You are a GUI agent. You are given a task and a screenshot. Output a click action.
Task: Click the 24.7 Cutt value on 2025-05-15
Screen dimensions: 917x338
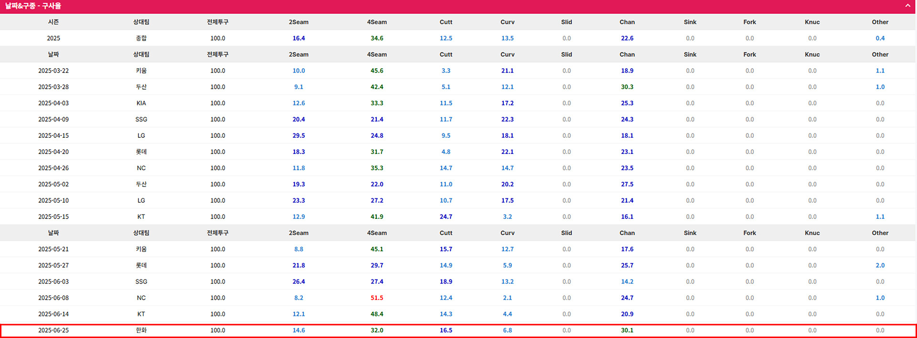(446, 216)
